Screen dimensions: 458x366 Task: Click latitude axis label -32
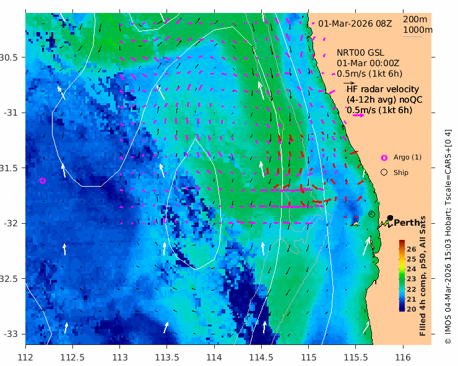coord(11,223)
